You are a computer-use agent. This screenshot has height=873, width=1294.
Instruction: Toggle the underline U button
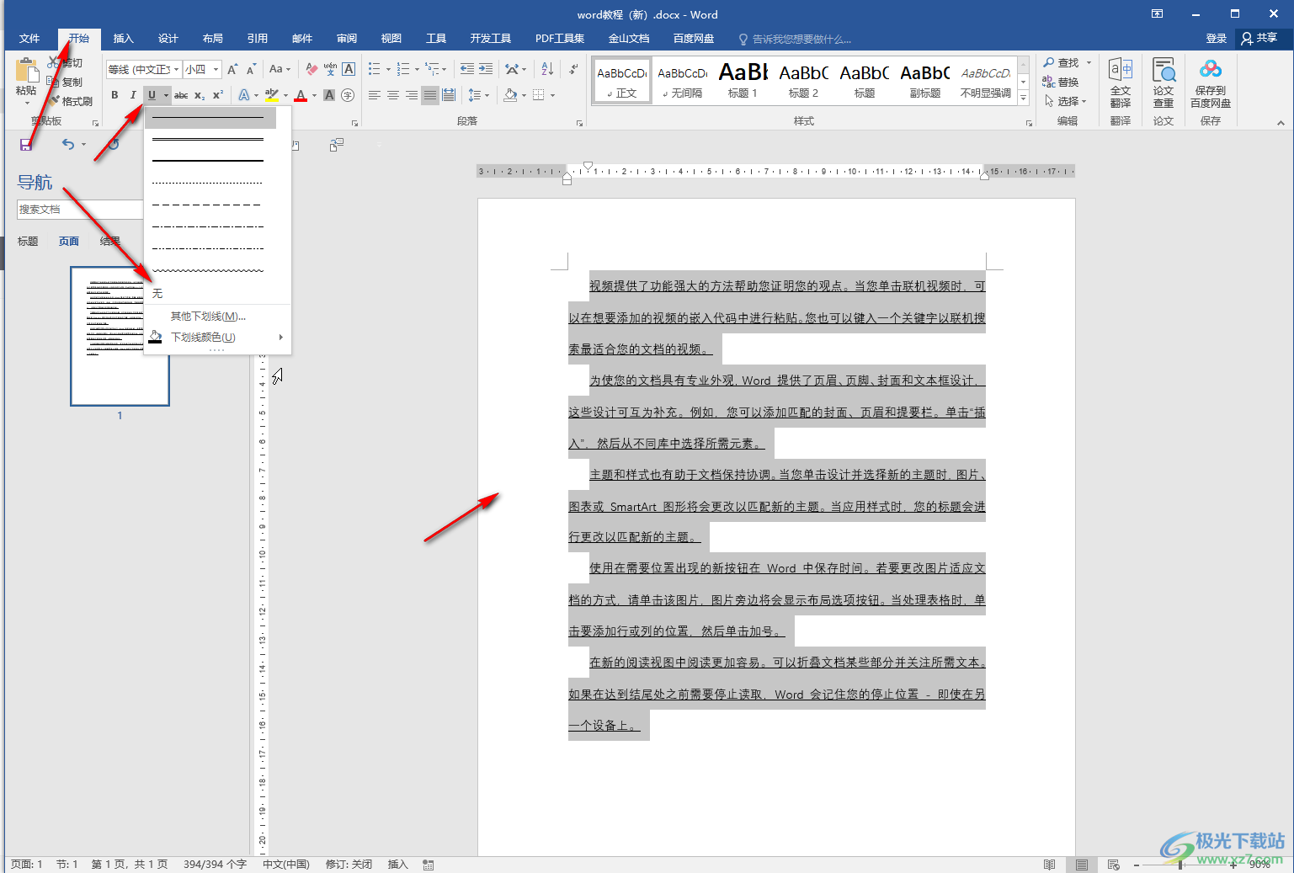point(152,95)
